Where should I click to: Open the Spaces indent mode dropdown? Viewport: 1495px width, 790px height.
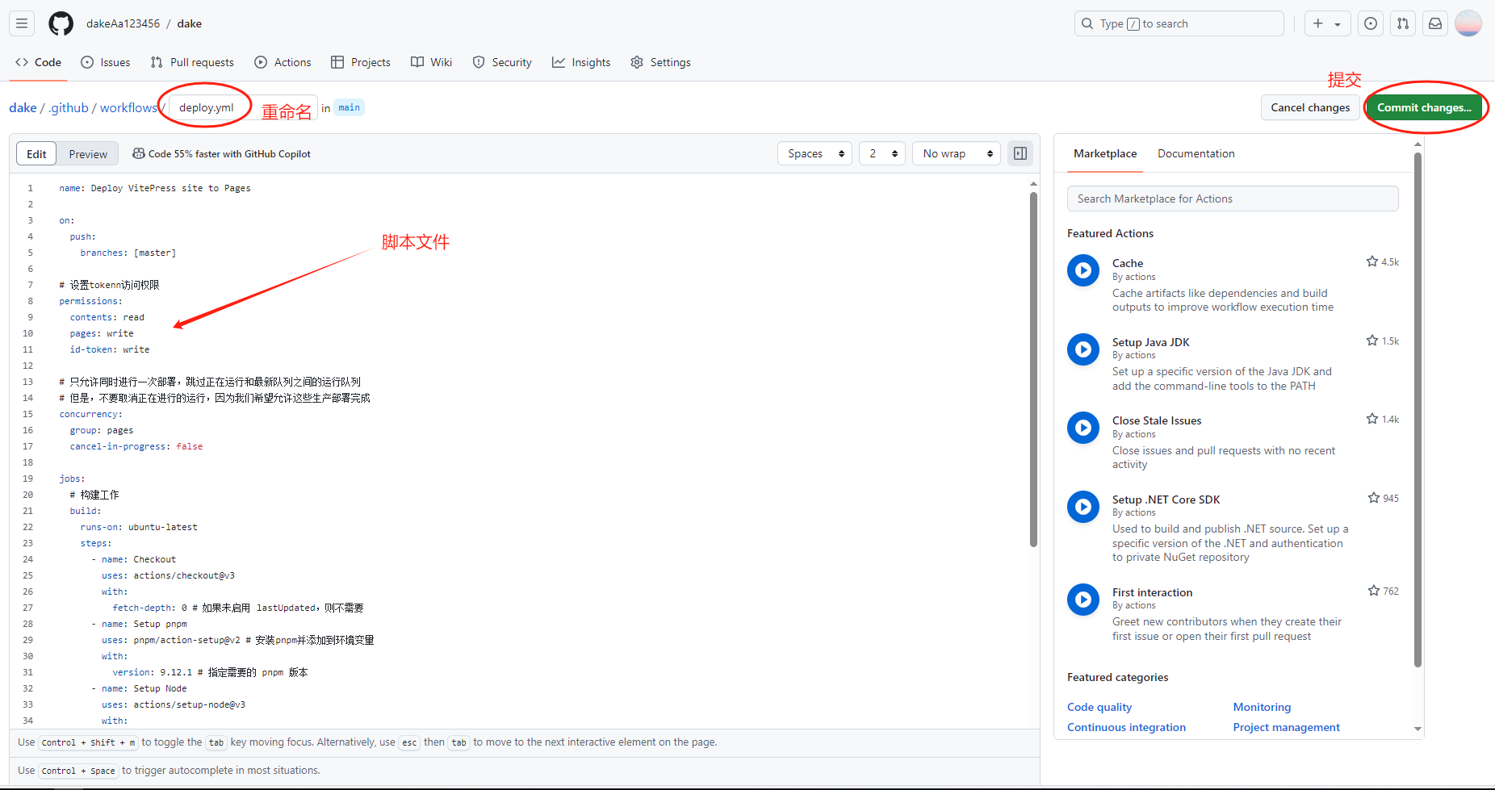[x=815, y=153]
